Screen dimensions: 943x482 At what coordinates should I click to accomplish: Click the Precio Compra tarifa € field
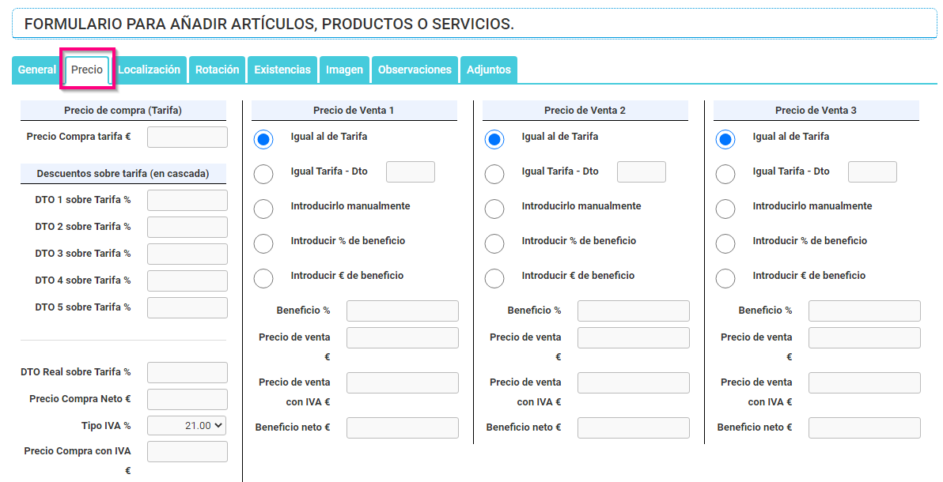[187, 137]
